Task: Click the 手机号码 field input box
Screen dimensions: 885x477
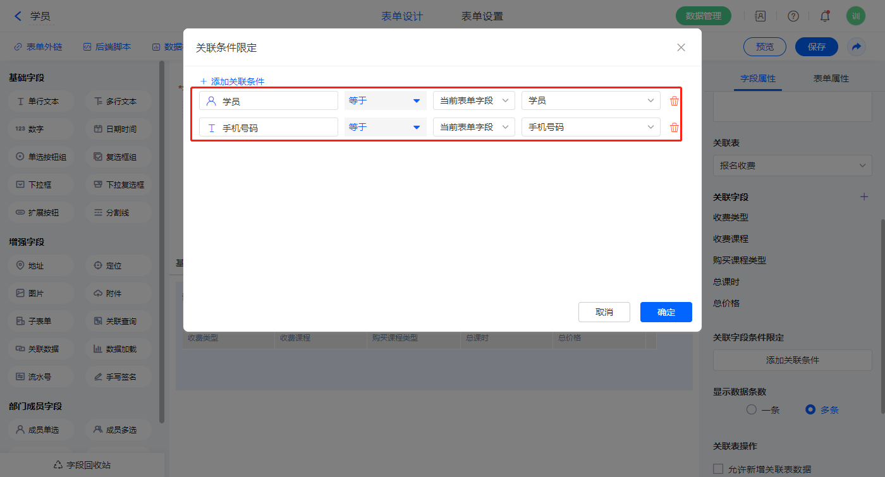Action: (x=268, y=128)
